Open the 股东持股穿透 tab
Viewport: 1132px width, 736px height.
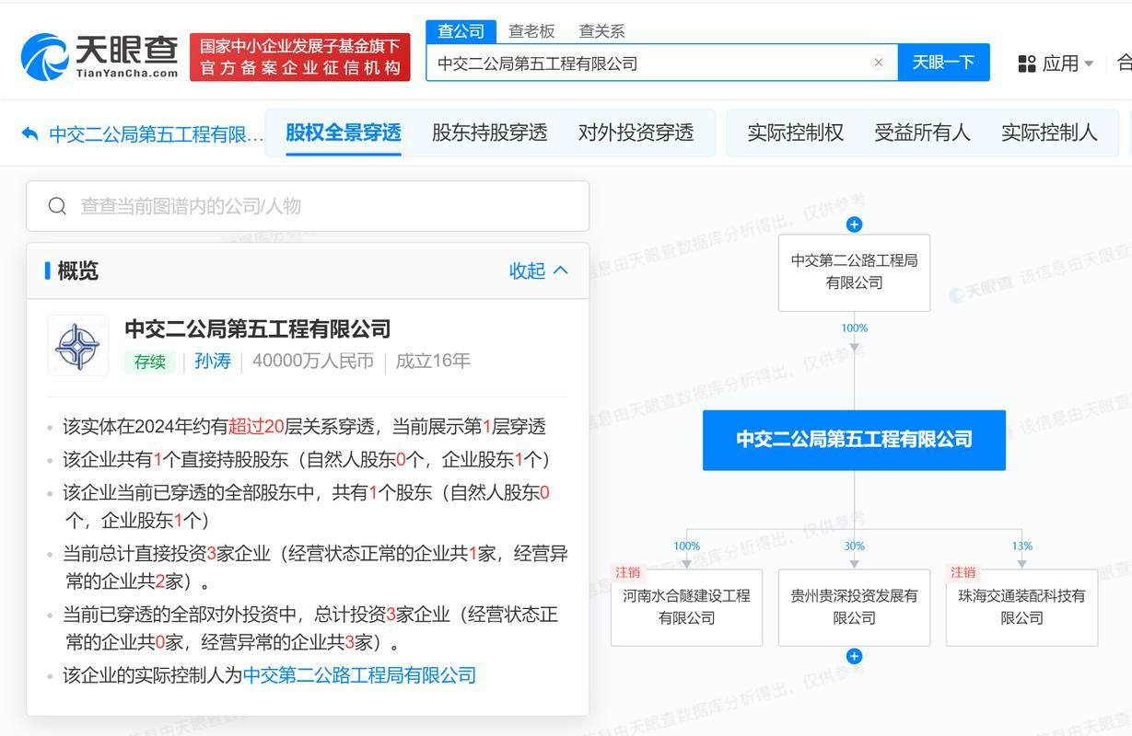488,132
